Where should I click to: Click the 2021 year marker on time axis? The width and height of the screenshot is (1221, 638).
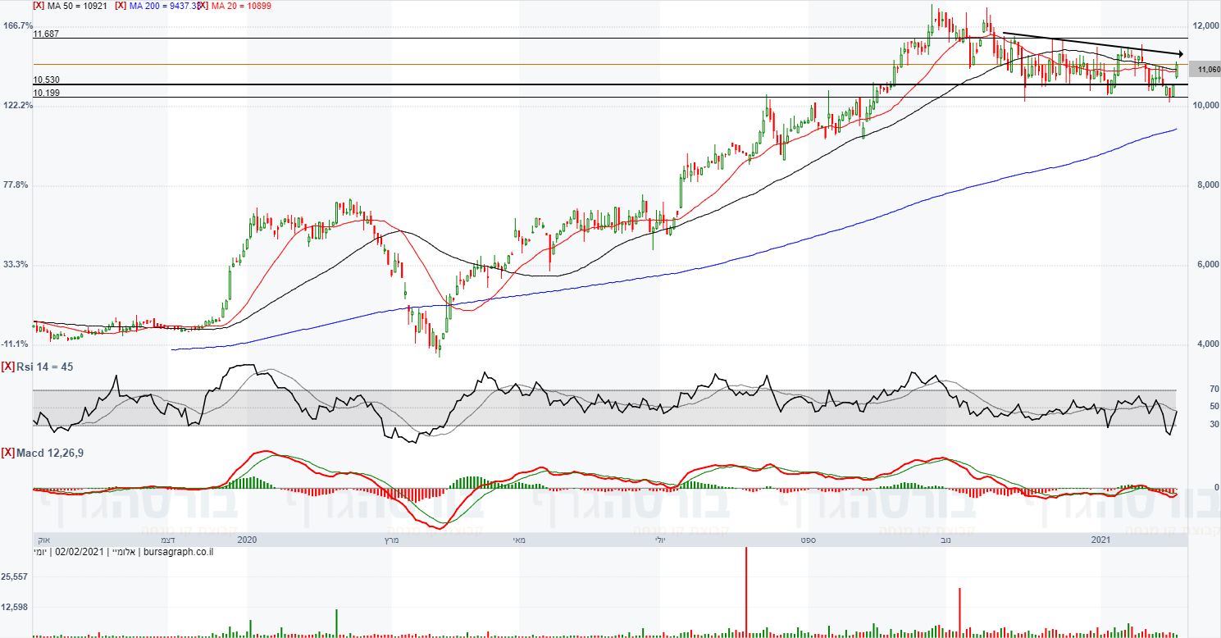click(x=1100, y=540)
